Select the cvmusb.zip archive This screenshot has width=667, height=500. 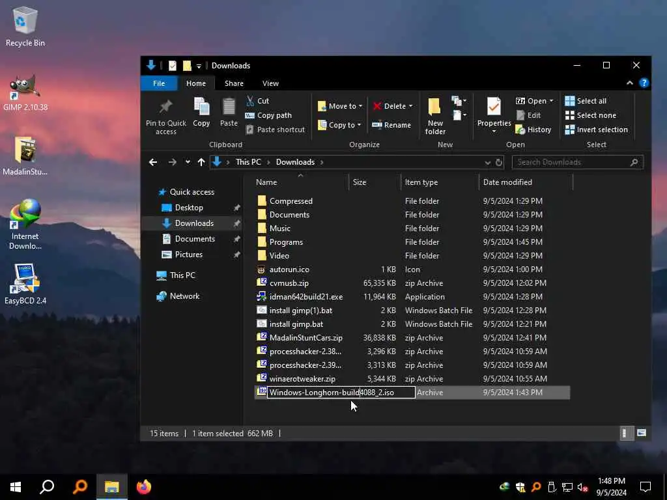289,283
